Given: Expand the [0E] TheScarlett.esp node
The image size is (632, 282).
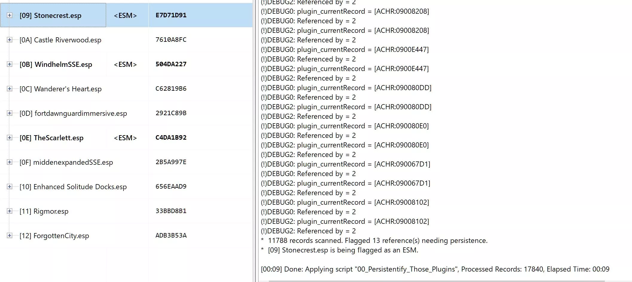Looking at the screenshot, I should pyautogui.click(x=10, y=138).
